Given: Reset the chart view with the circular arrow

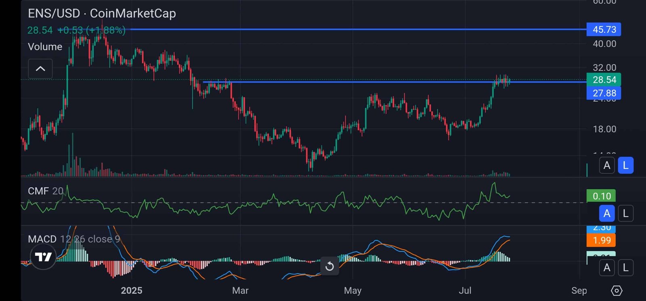Looking at the screenshot, I should pyautogui.click(x=329, y=266).
